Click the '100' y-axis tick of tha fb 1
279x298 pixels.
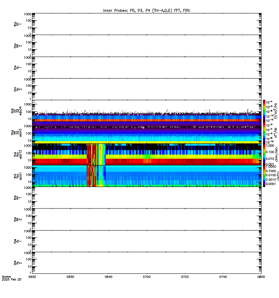[29, 64]
